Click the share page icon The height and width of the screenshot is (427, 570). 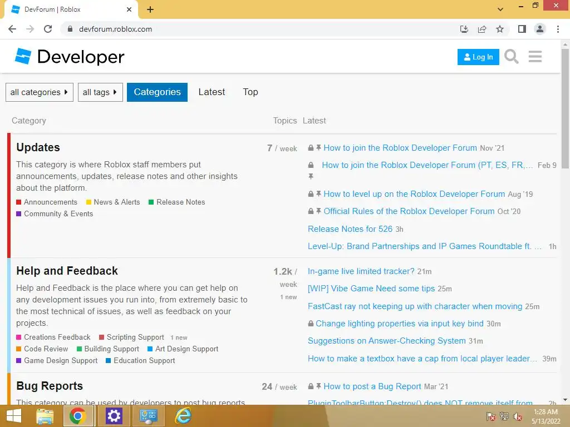pyautogui.click(x=482, y=29)
